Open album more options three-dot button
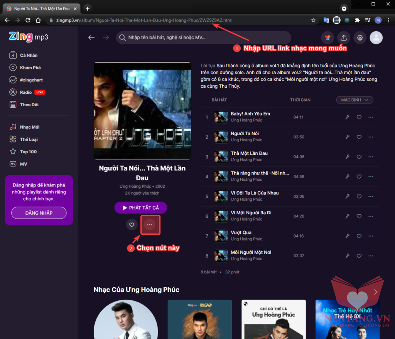This screenshot has height=339, width=395. (x=150, y=224)
